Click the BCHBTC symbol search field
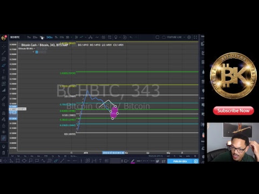Image resolution: width=259 pixels, height=194 pixels. pos(15,37)
